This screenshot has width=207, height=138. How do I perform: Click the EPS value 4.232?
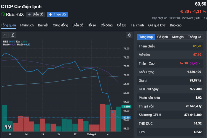[x=198, y=132]
